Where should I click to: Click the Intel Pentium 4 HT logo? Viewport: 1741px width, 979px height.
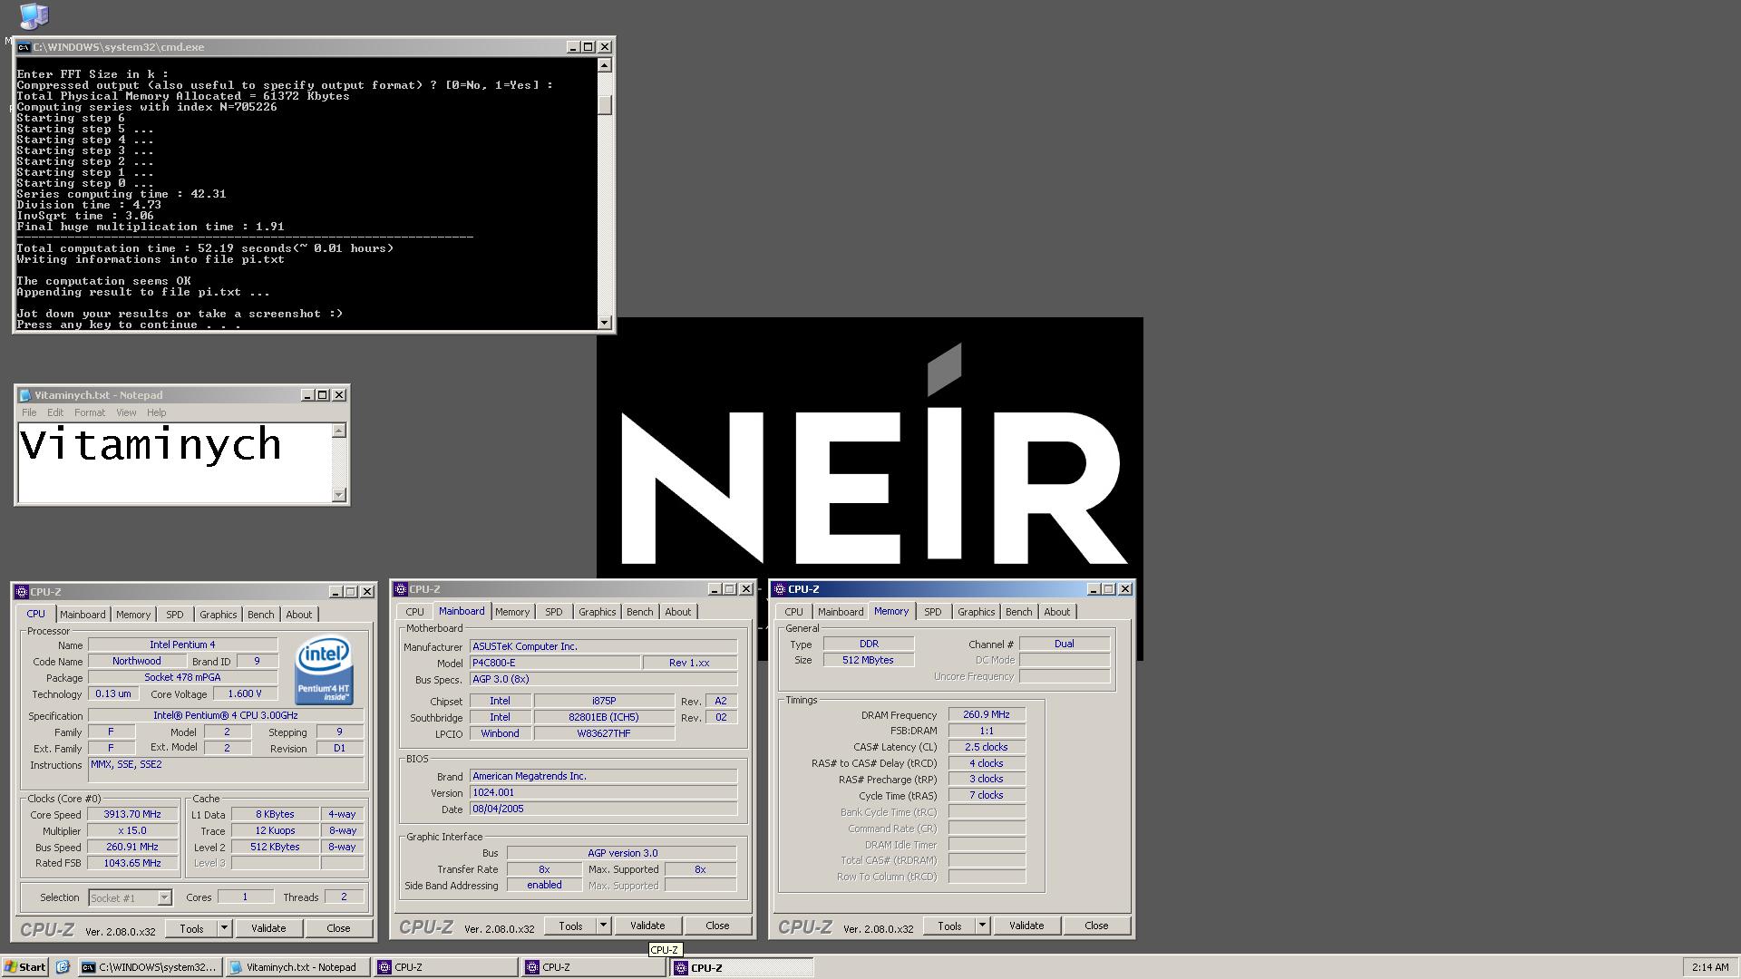click(x=324, y=671)
